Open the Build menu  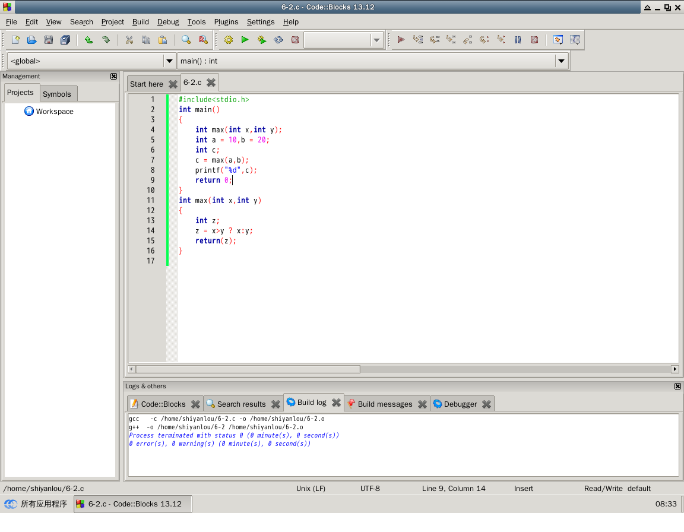pyautogui.click(x=141, y=22)
